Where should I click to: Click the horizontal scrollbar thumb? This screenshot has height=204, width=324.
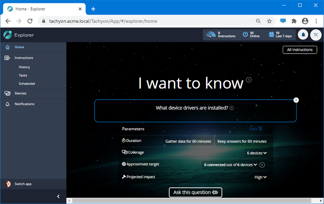pyautogui.click(x=192, y=201)
